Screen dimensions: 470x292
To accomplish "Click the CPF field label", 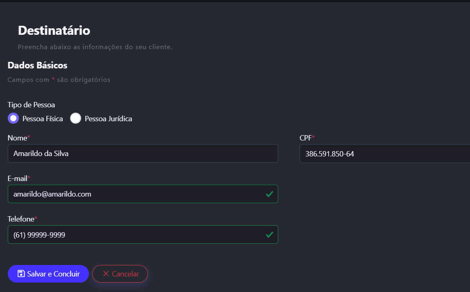I will [x=306, y=138].
